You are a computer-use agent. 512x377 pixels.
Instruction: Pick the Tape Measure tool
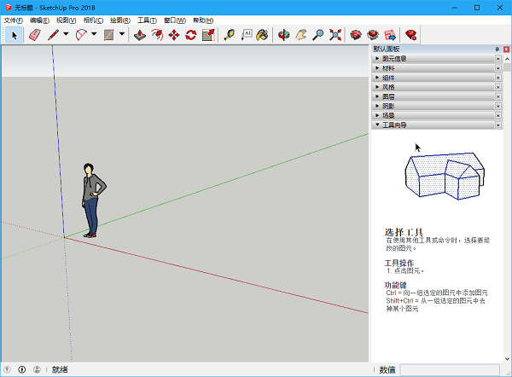click(230, 35)
